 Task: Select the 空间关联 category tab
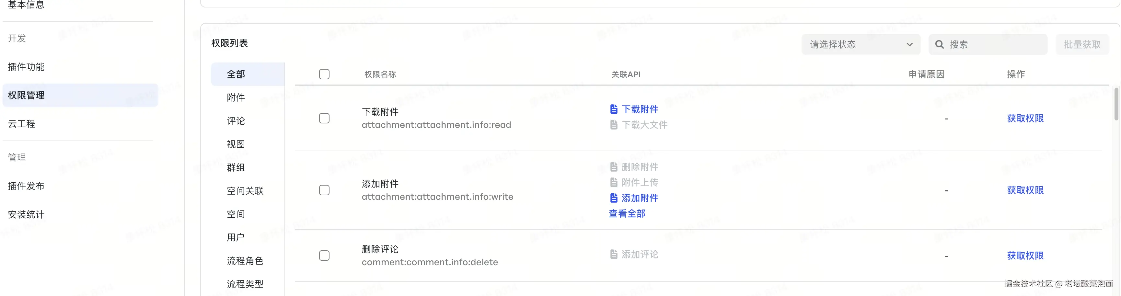coord(245,191)
